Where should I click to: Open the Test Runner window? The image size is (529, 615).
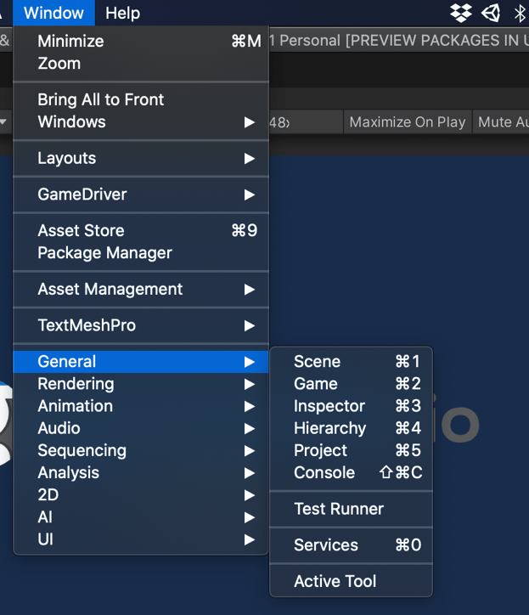click(339, 509)
